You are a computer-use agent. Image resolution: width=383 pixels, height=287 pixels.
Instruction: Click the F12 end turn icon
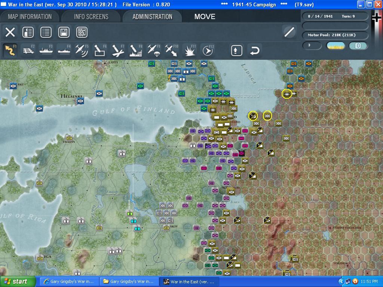point(207,50)
